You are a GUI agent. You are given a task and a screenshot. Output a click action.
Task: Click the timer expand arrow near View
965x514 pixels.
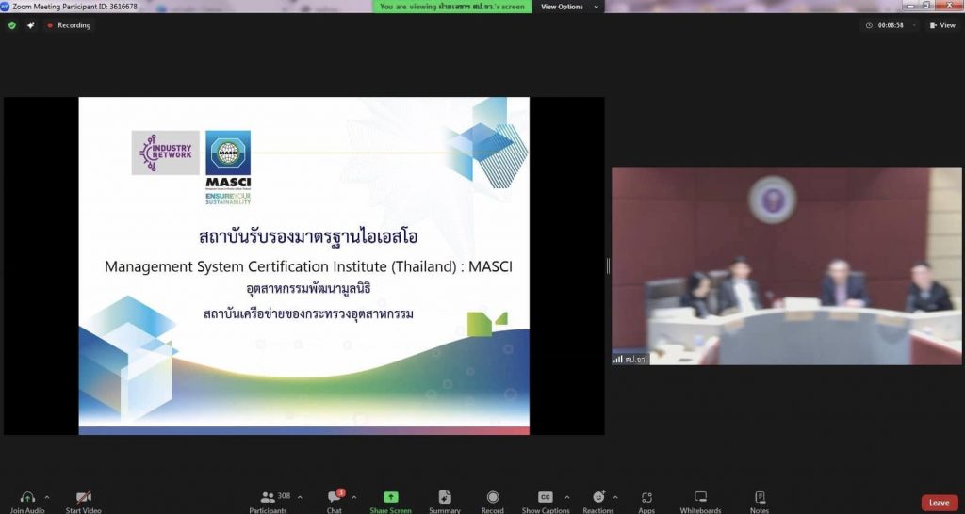pos(914,25)
